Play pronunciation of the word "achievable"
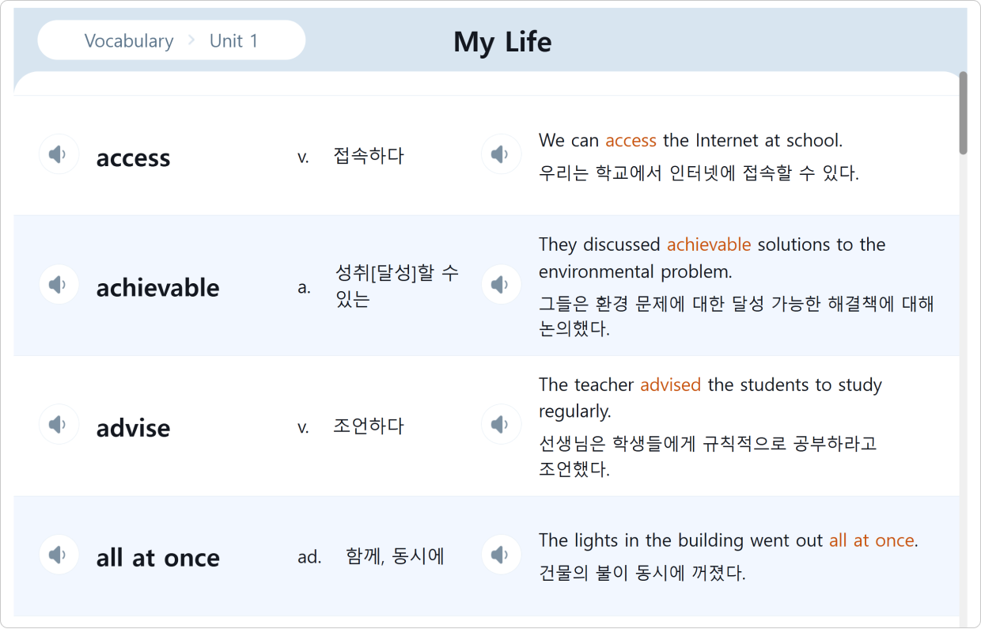Screen dimensions: 981x629 [59, 285]
